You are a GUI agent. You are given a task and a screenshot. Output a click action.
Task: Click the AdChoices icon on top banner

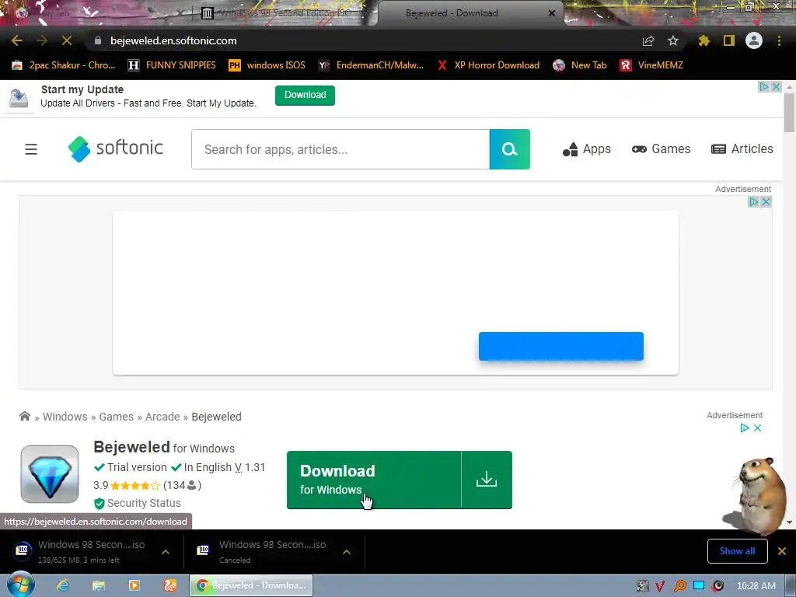pos(763,87)
